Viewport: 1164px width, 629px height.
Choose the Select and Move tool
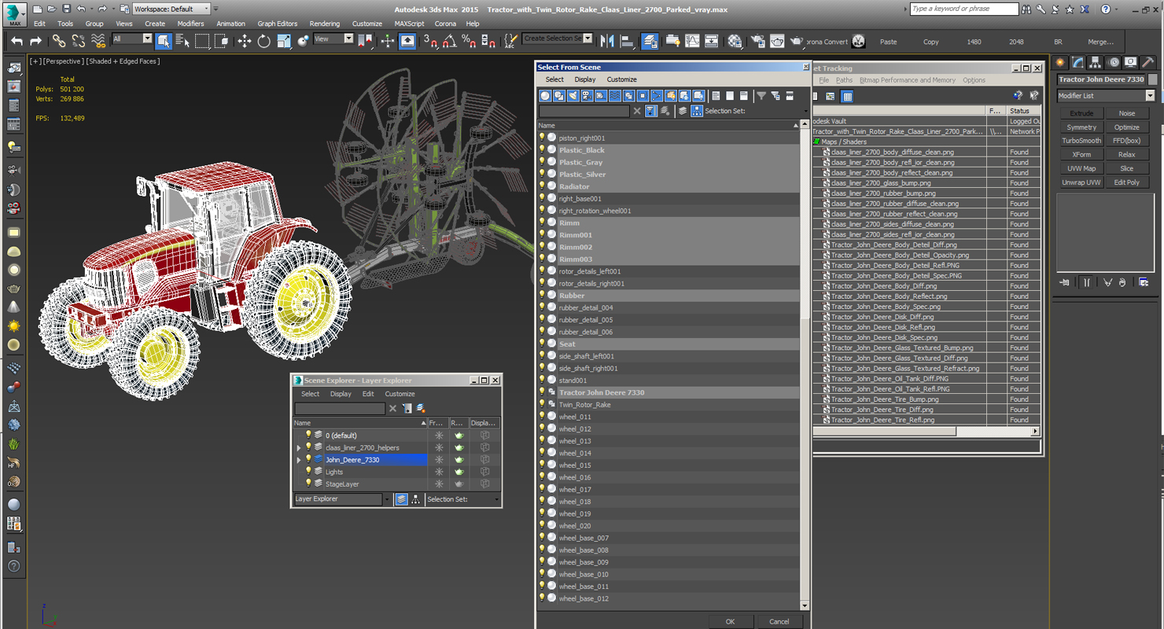[x=245, y=41]
